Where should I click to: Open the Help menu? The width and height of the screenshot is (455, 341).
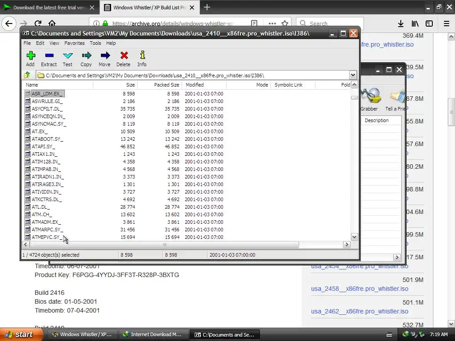pyautogui.click(x=111, y=43)
